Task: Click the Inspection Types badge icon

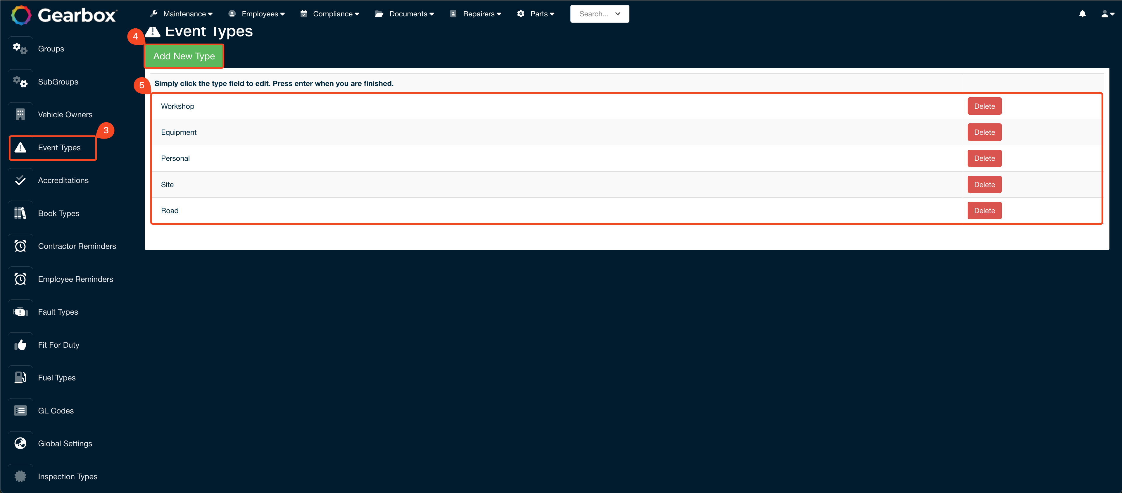Action: coord(20,476)
